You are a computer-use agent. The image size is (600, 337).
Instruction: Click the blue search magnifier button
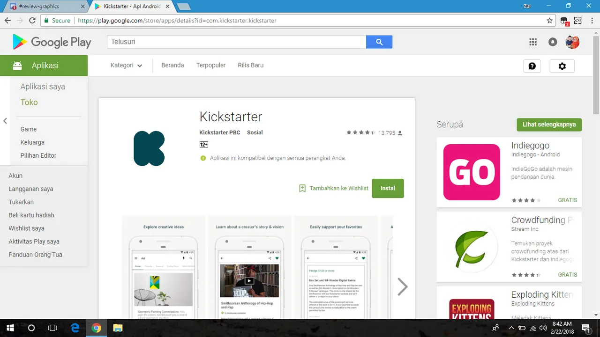tap(379, 42)
